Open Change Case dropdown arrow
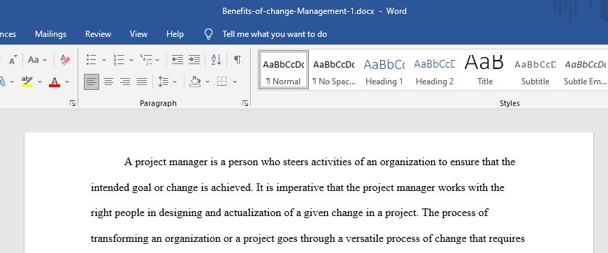The image size is (608, 253). tap(45, 60)
